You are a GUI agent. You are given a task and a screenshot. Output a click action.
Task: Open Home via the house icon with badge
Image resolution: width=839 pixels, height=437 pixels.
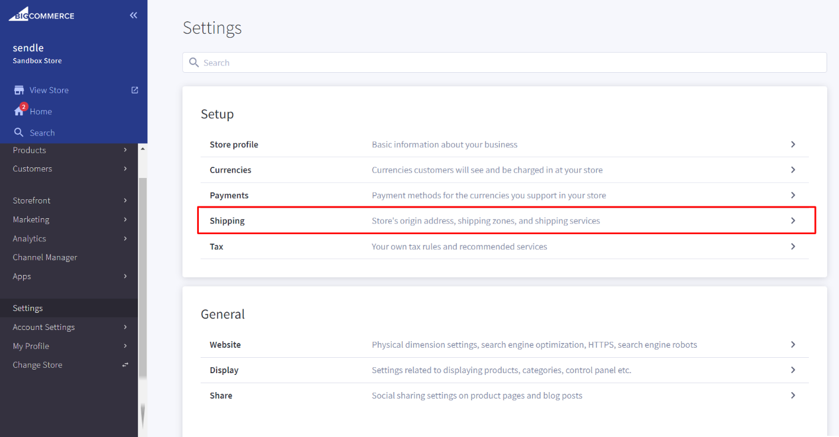click(20, 111)
